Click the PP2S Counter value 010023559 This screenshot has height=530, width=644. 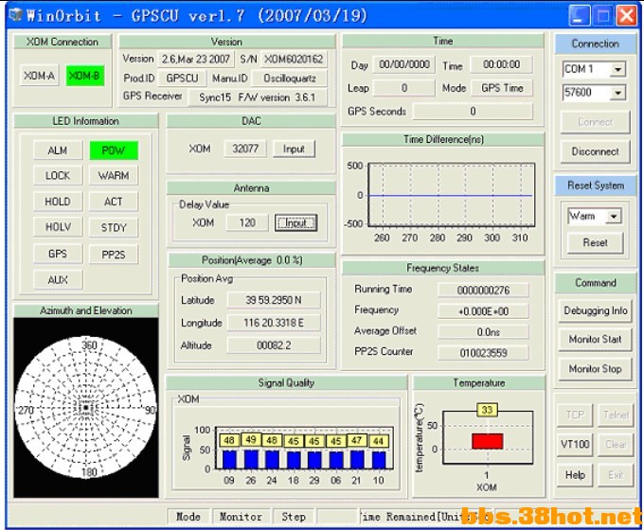point(483,353)
